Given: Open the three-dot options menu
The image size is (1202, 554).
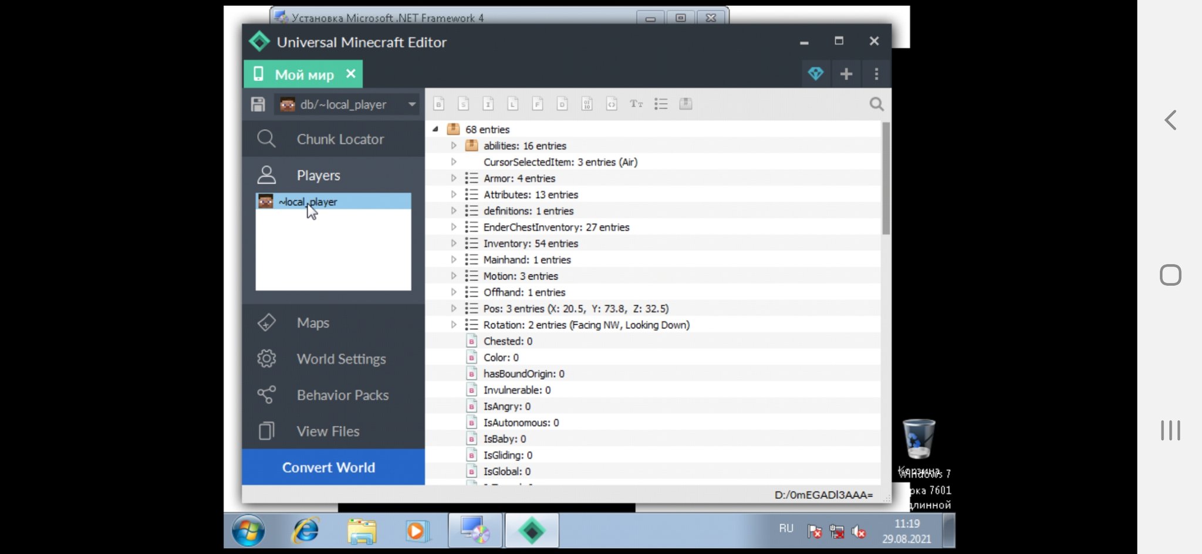Looking at the screenshot, I should pos(876,74).
